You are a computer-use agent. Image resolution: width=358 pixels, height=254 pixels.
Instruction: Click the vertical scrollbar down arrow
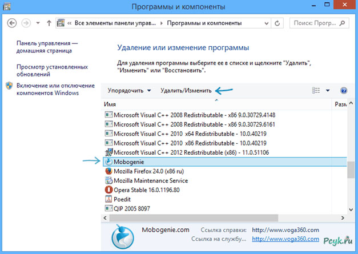[x=351, y=209]
